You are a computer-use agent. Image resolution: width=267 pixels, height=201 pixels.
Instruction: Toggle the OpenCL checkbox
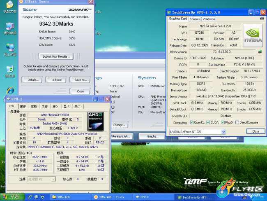pos(192,122)
